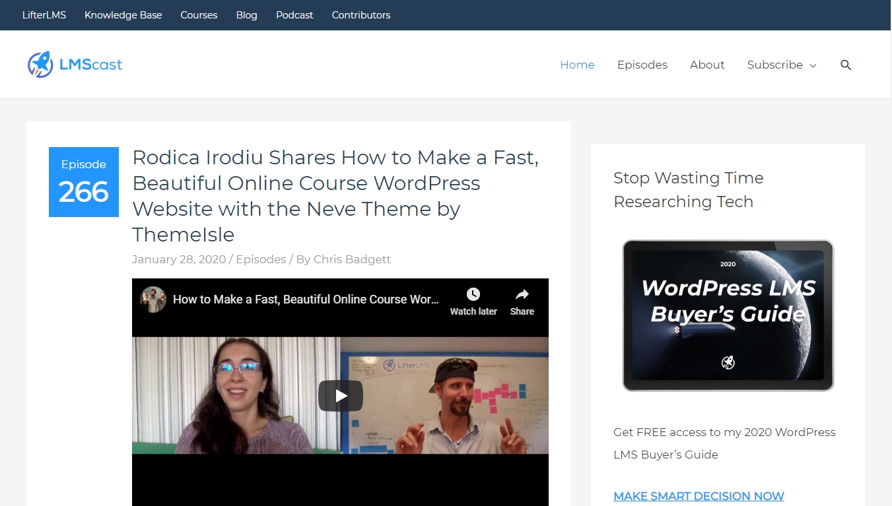892x506 pixels.
Task: Open author Chris Badgett link
Action: click(352, 259)
